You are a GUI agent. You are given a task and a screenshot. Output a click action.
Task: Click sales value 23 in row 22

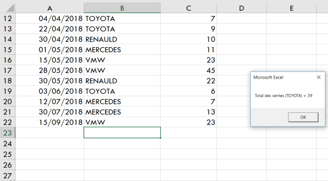[188, 122]
